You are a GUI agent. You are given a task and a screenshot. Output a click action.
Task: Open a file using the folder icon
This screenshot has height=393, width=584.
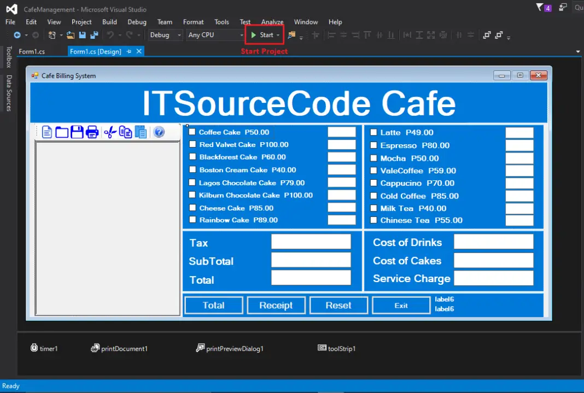tap(62, 131)
